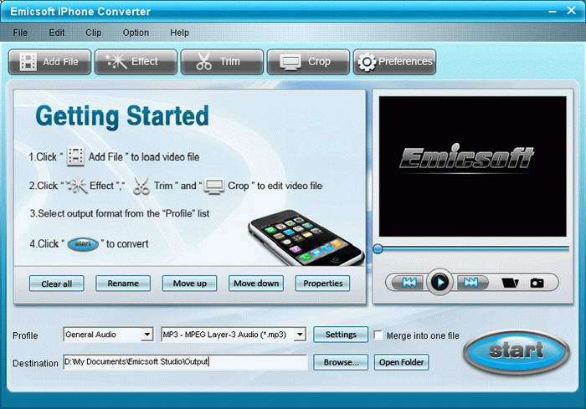Click the Move down button
The width and height of the screenshot is (586, 409).
pos(256,284)
